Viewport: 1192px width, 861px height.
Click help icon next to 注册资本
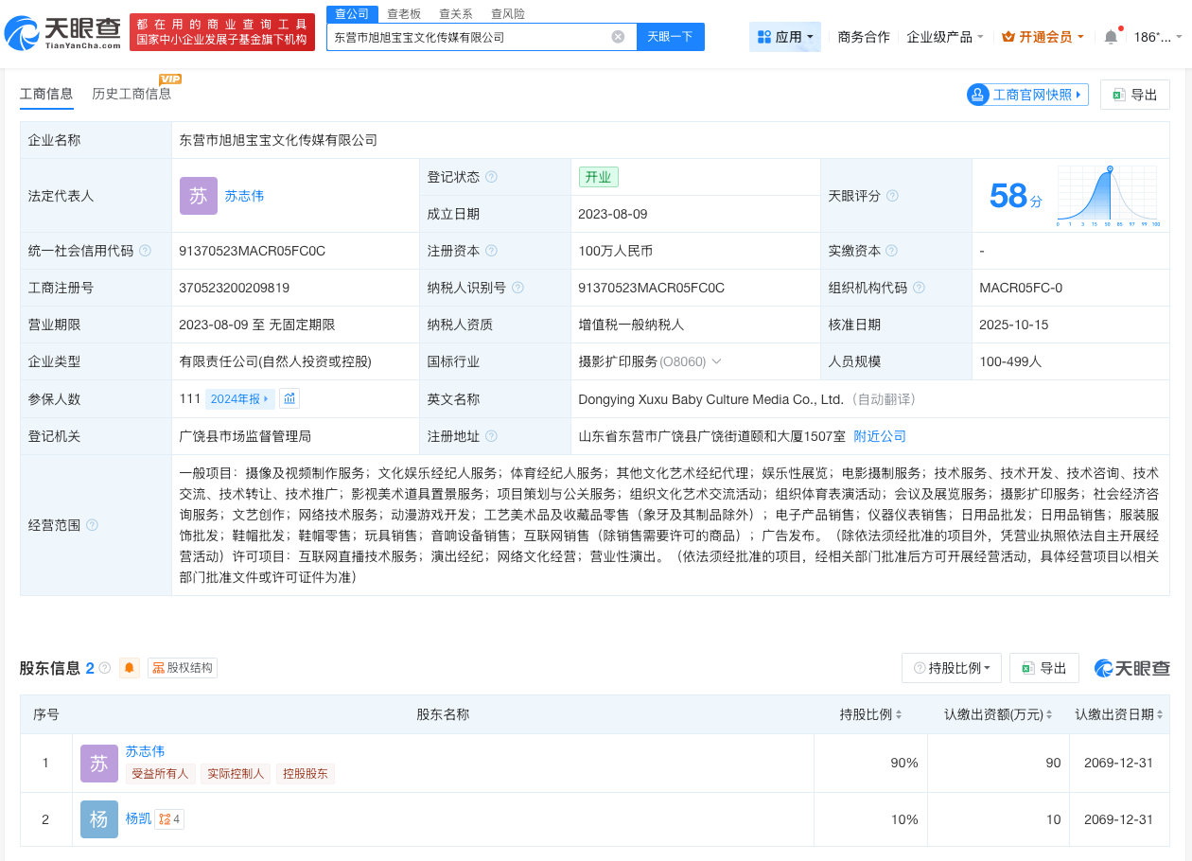click(491, 251)
